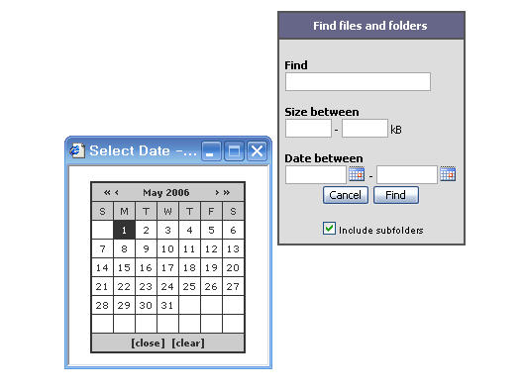Click the Internet Explorer page icon in title bar
This screenshot has width=523, height=392.
click(x=77, y=151)
